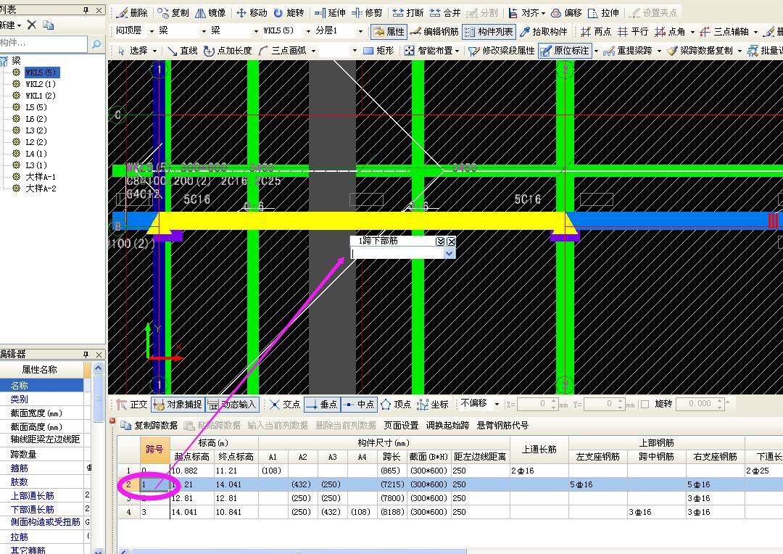
Task: Select 箍筋 property row
Action: pos(42,468)
